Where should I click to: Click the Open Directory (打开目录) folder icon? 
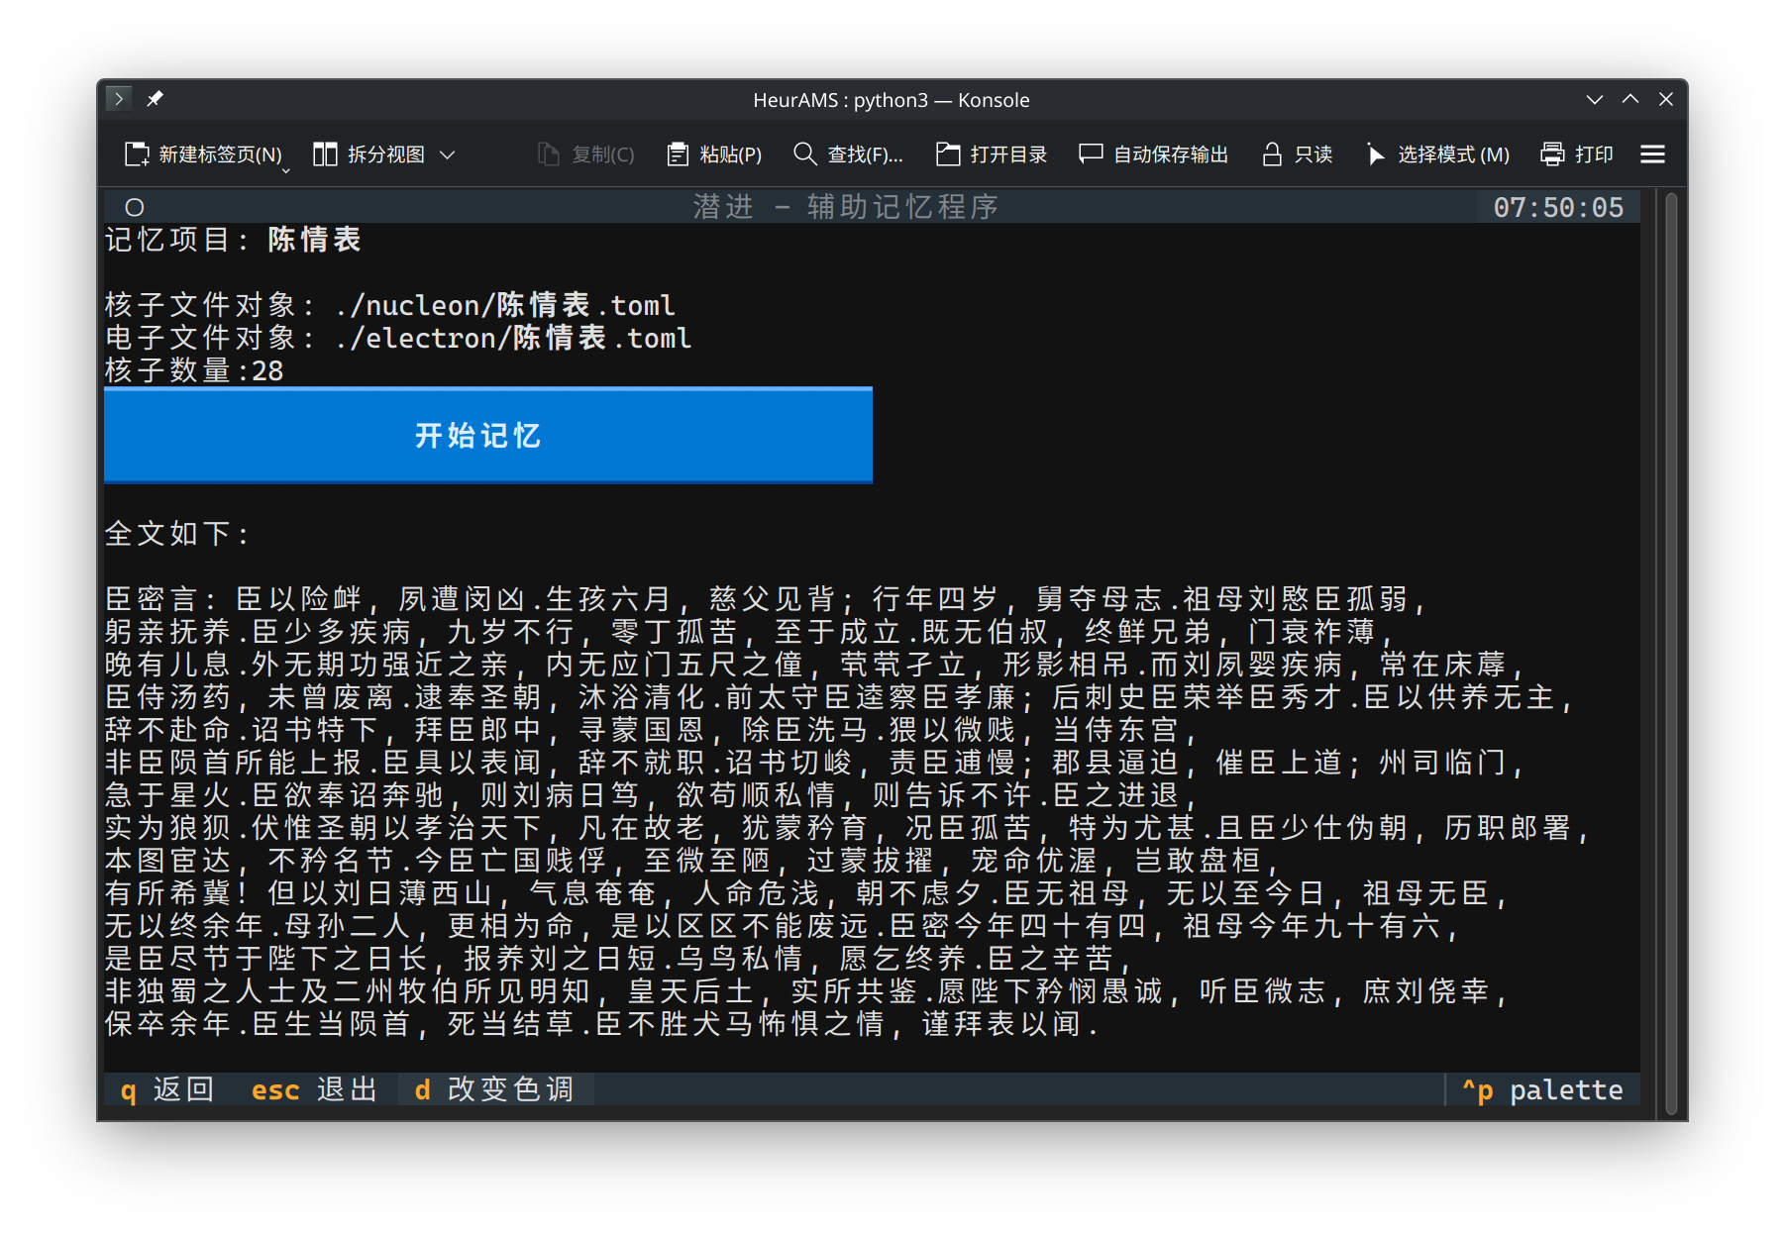click(948, 155)
